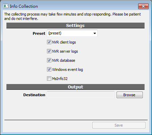Click the bold Destination label
Screen dimensions: 152x135
[x=34, y=95]
